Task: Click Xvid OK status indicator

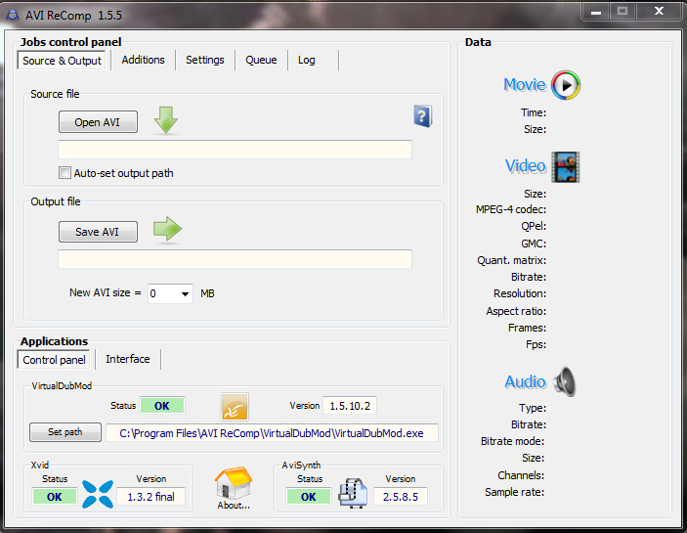Action: [x=55, y=497]
